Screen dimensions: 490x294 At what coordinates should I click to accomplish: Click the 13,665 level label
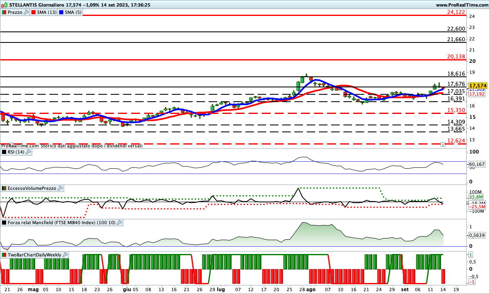point(456,129)
